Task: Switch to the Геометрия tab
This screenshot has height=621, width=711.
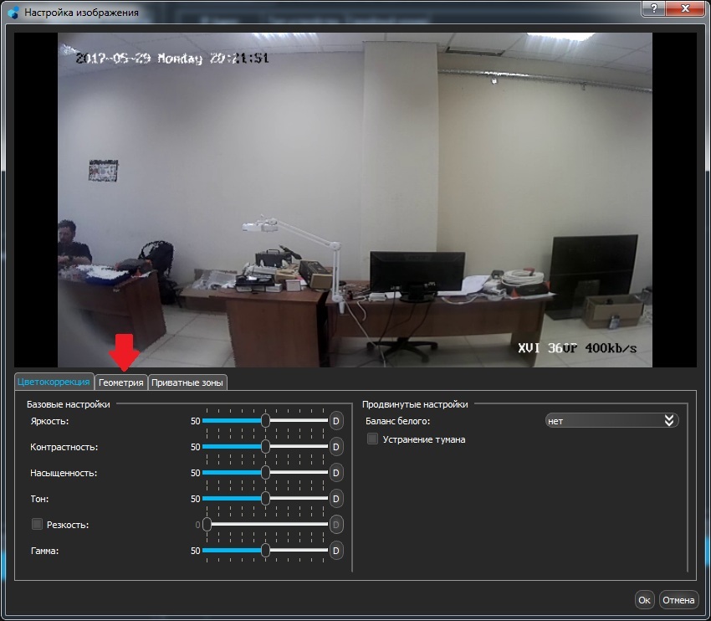Action: [x=121, y=382]
